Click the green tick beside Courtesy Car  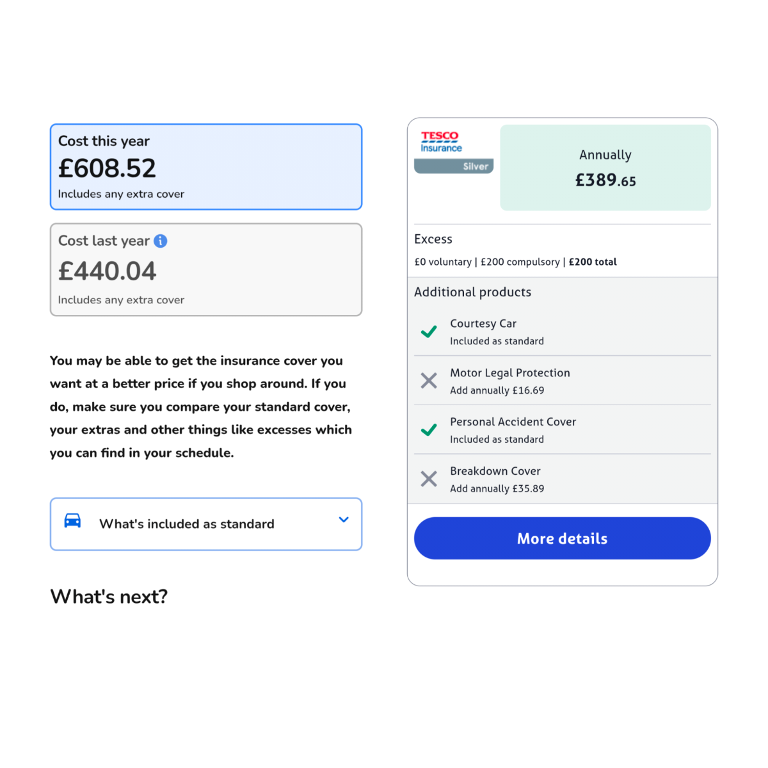pos(429,332)
